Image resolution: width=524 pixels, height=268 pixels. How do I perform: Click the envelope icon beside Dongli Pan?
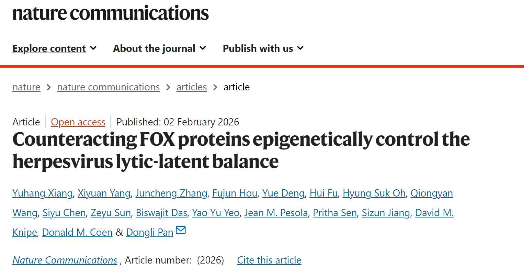point(181,231)
